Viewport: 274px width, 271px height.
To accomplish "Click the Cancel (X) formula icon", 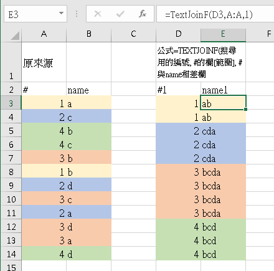I will coord(98,14).
